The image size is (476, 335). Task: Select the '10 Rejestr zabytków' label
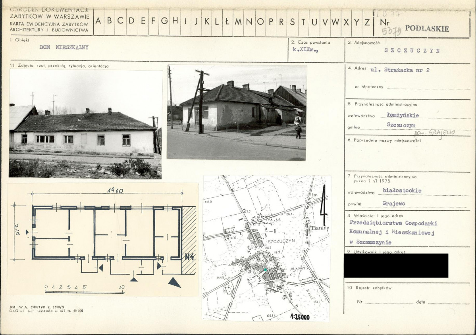370,288
